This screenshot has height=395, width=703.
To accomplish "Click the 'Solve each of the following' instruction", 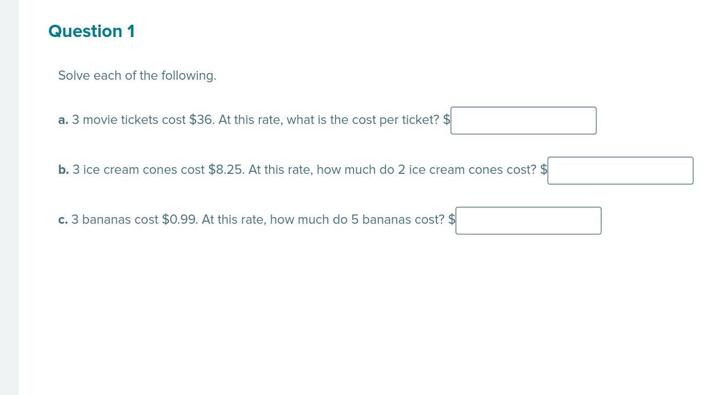I will click(137, 76).
